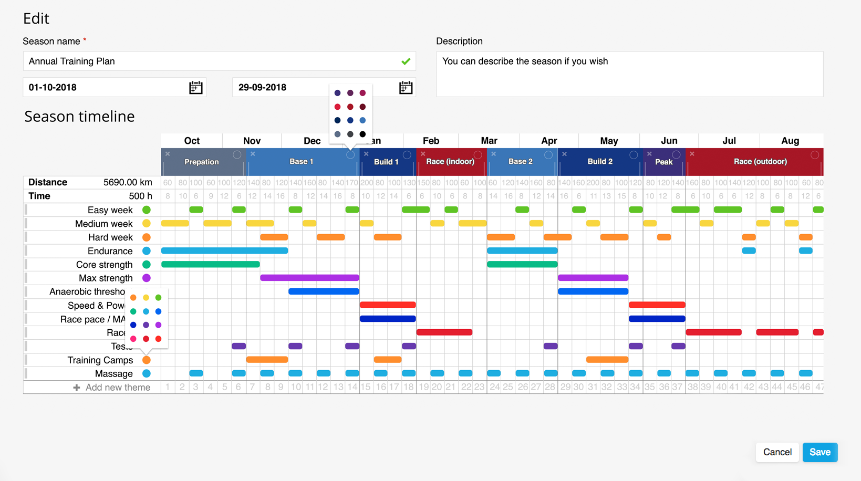Select the Peak phase block
This screenshot has width=861, height=481.
[663, 162]
